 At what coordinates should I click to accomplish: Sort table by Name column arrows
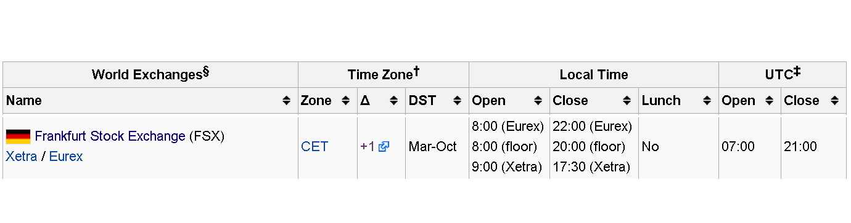pyautogui.click(x=286, y=101)
